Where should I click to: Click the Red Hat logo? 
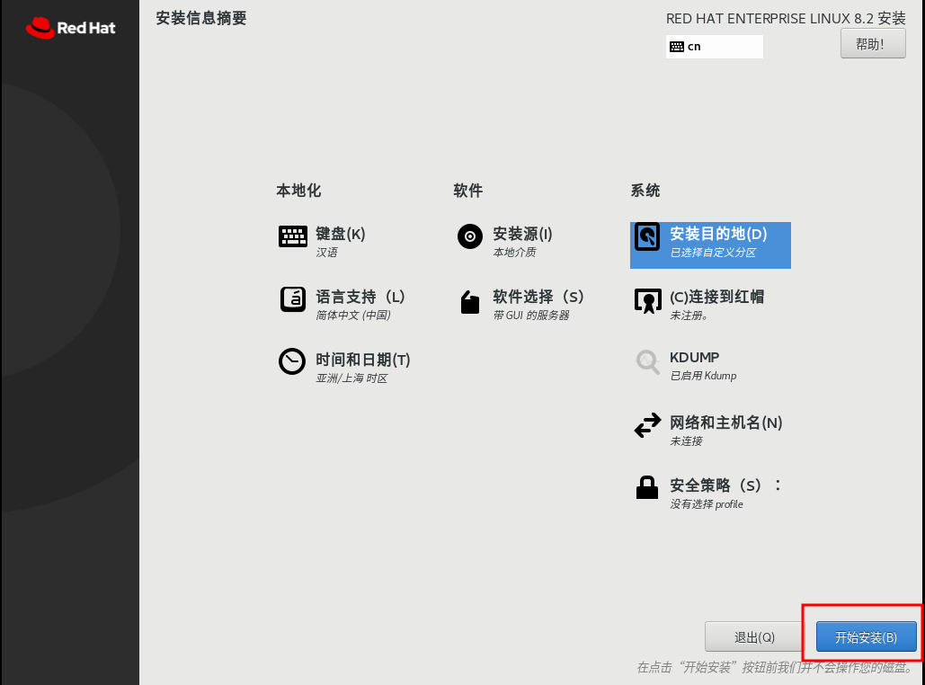[x=70, y=27]
